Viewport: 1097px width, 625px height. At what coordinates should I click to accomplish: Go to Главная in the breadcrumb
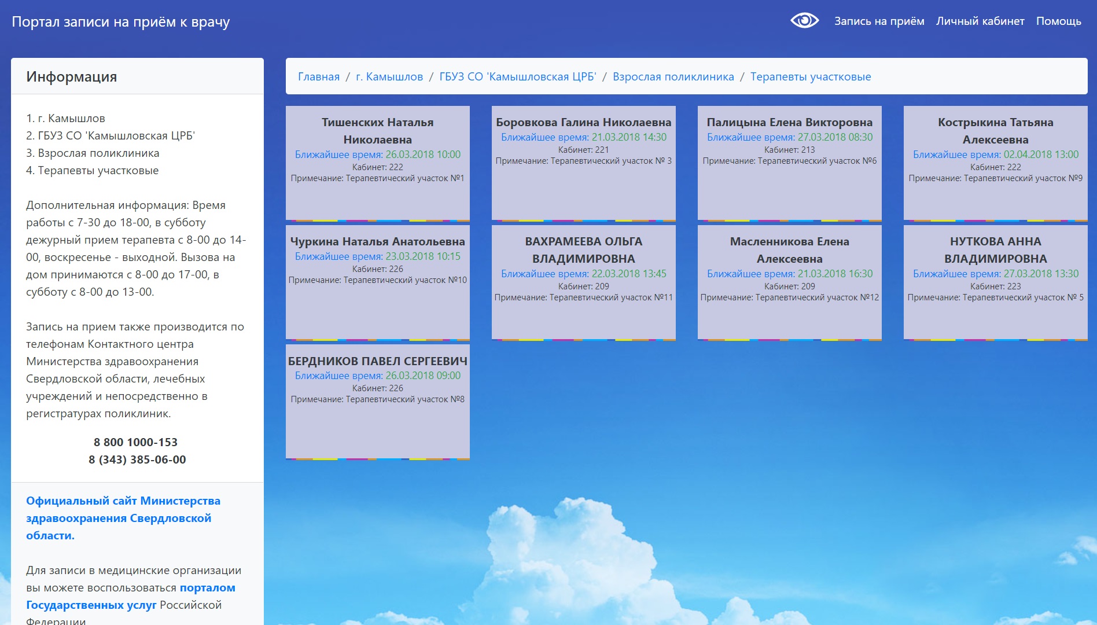(319, 77)
